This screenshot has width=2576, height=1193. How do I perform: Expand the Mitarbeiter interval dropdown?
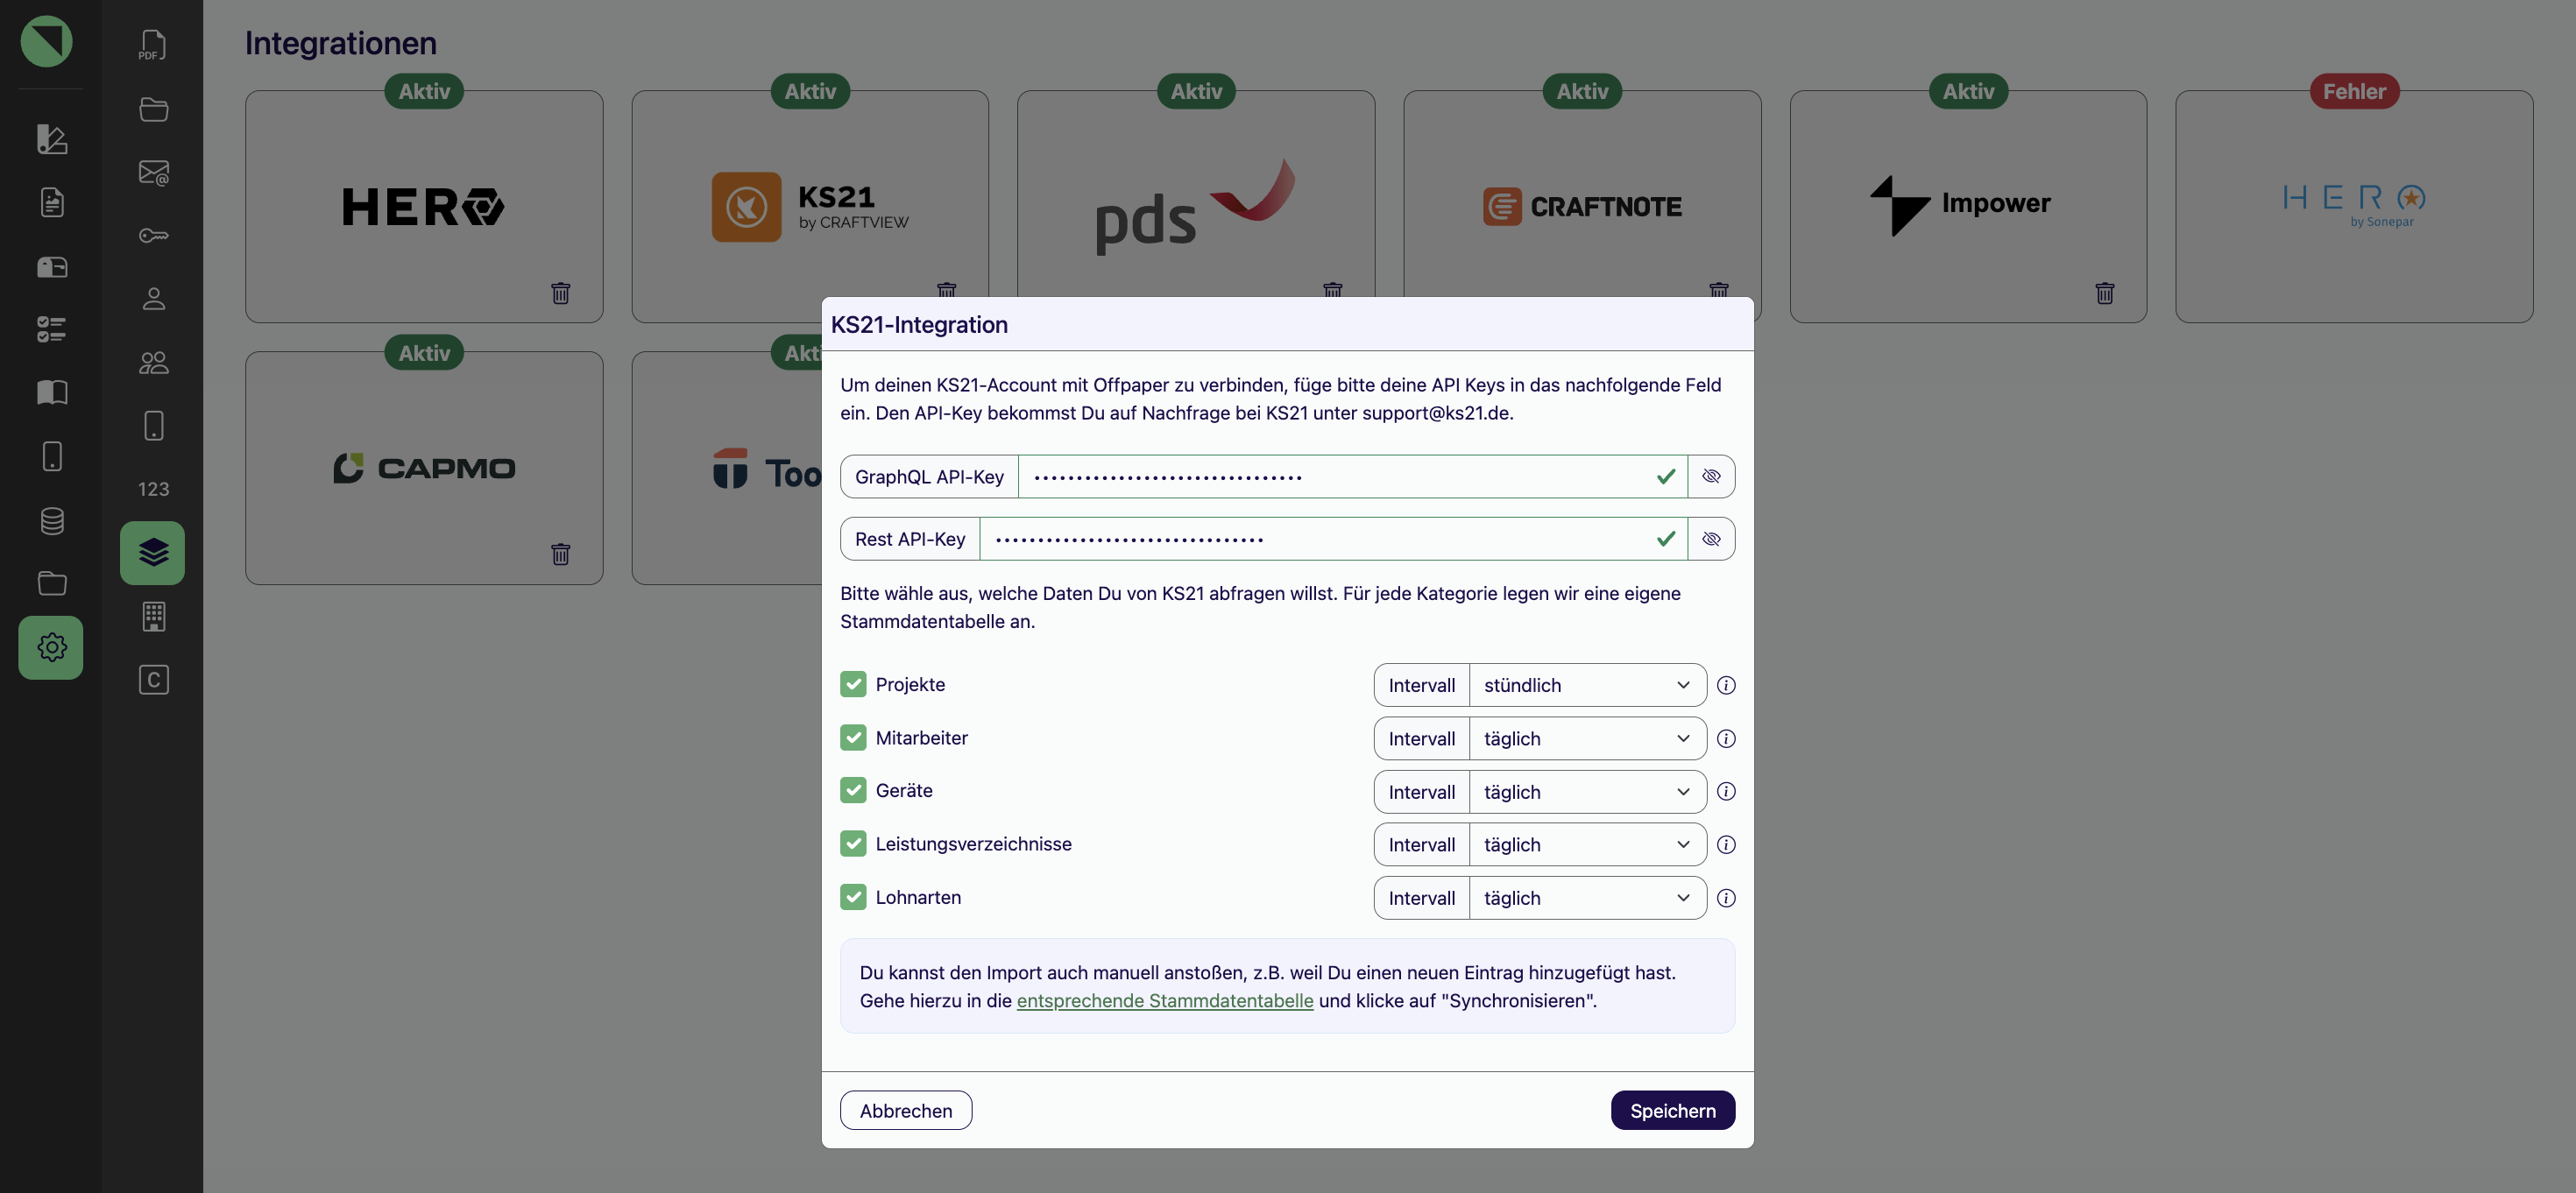point(1587,739)
